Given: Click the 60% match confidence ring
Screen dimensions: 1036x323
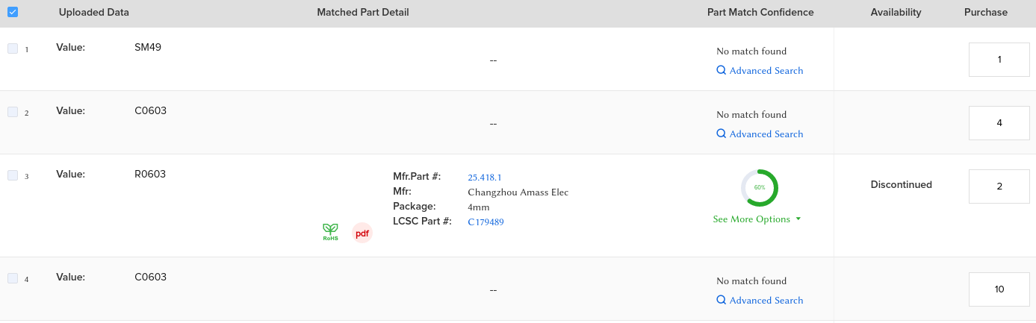Looking at the screenshot, I should (x=759, y=188).
